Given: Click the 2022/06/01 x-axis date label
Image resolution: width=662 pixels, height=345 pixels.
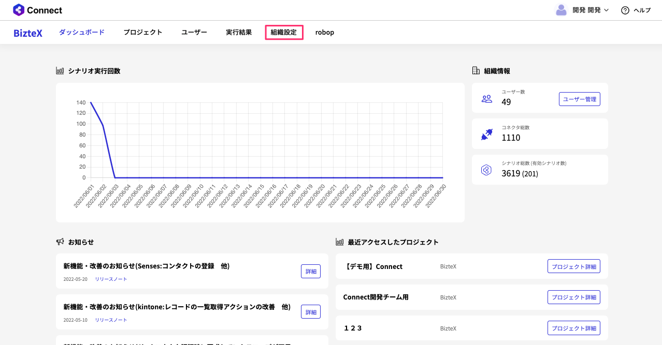Looking at the screenshot, I should (x=84, y=197).
